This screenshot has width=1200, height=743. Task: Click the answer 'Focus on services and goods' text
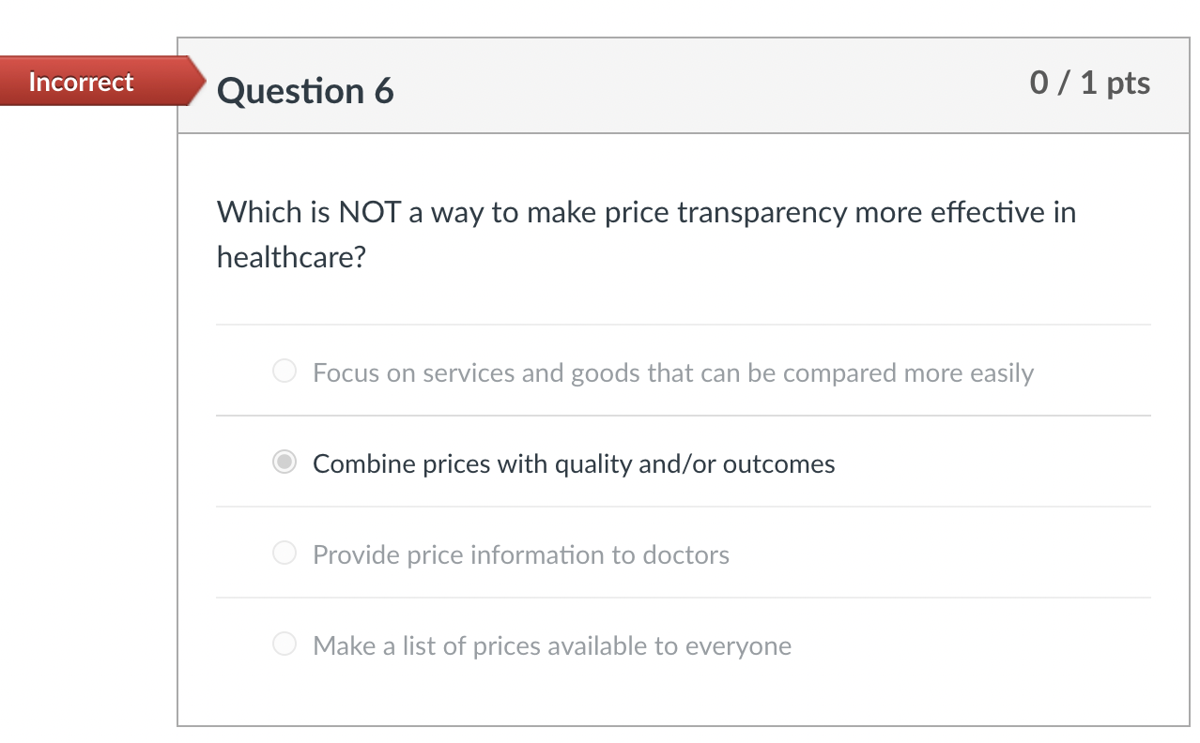[x=672, y=372]
